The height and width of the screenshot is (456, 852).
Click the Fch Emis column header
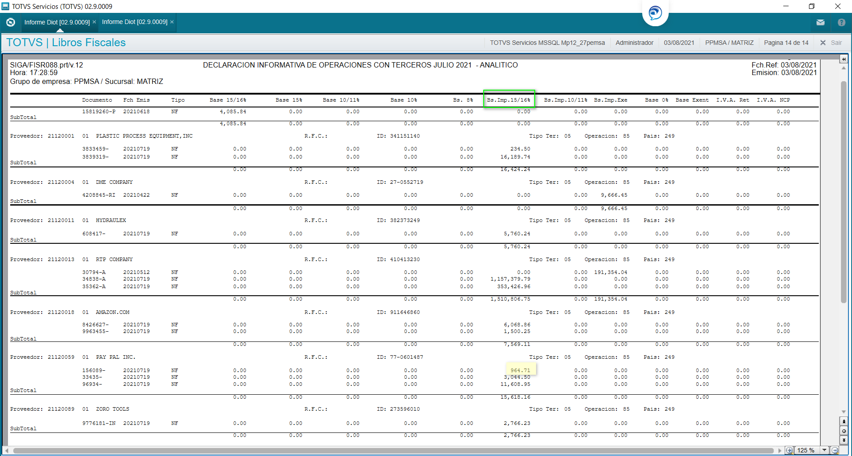pos(136,100)
